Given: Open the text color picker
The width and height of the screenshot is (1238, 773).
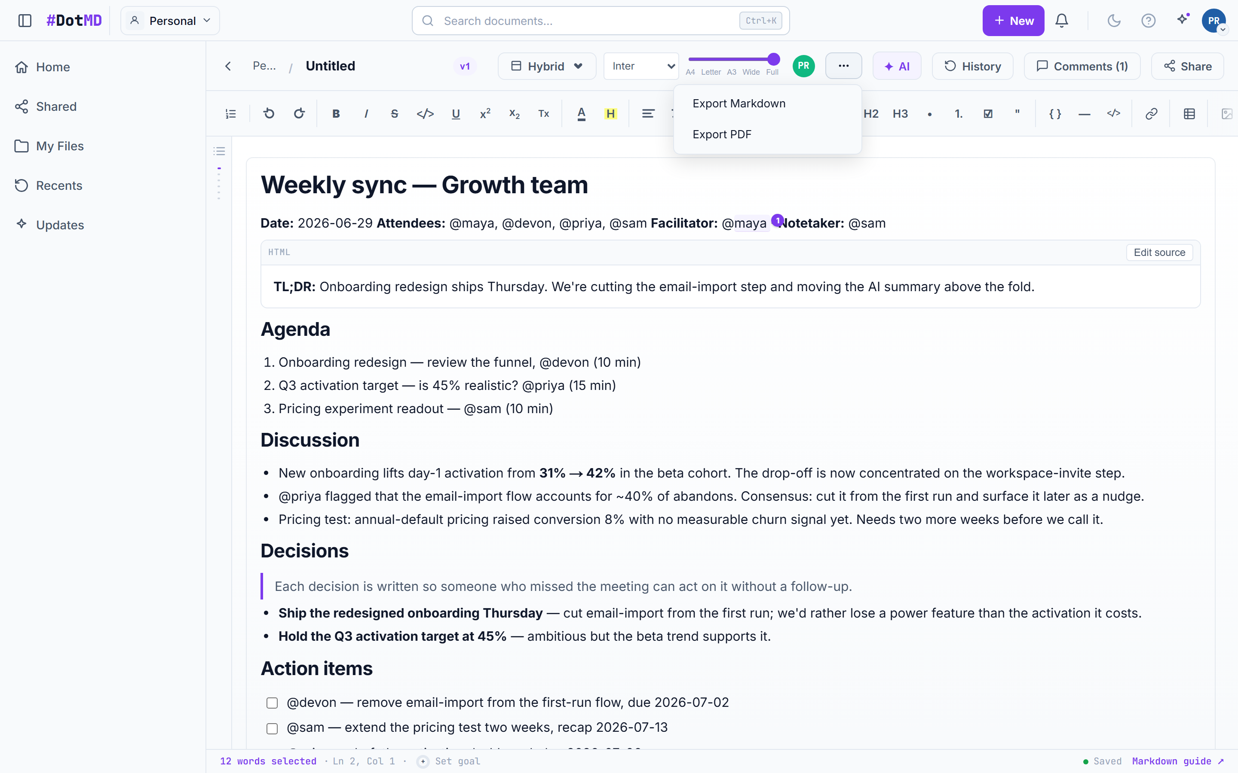Looking at the screenshot, I should tap(581, 113).
